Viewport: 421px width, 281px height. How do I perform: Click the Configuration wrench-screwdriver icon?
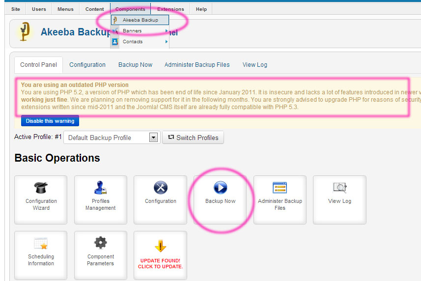tap(161, 187)
